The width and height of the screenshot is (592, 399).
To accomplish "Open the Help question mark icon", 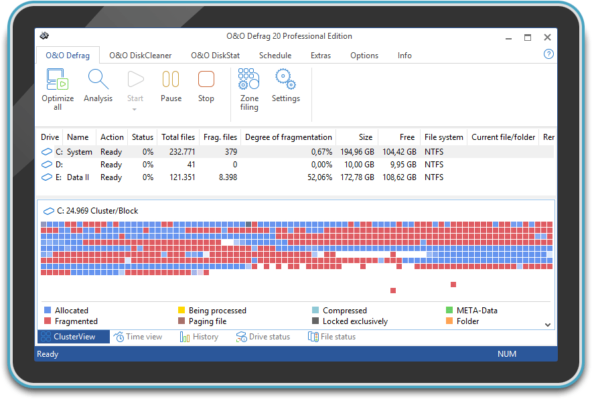I will click(x=548, y=53).
